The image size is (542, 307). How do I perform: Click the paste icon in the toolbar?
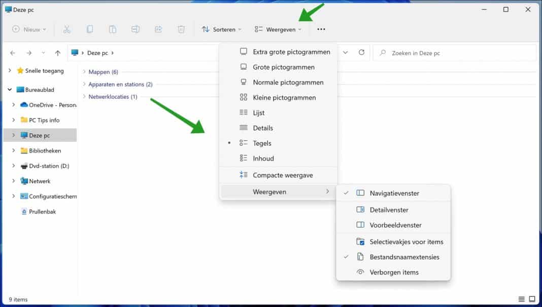(x=112, y=29)
